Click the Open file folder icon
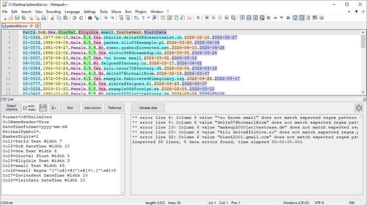The image size is (367, 206). 11,18
